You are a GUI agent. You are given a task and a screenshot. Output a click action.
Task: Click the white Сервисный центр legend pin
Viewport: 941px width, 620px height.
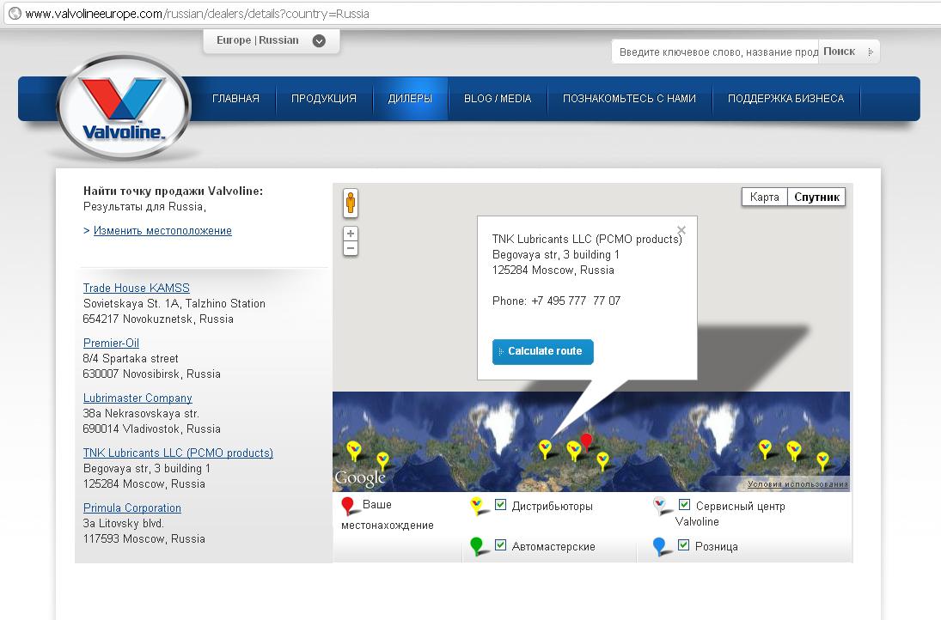click(x=660, y=506)
